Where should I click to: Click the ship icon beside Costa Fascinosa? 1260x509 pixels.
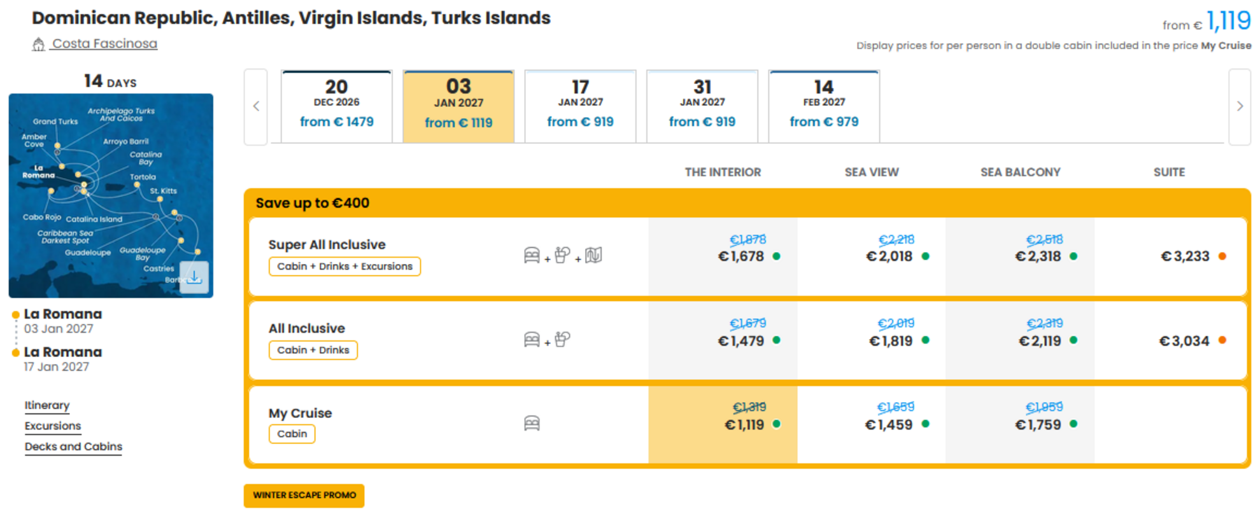pyautogui.click(x=38, y=44)
